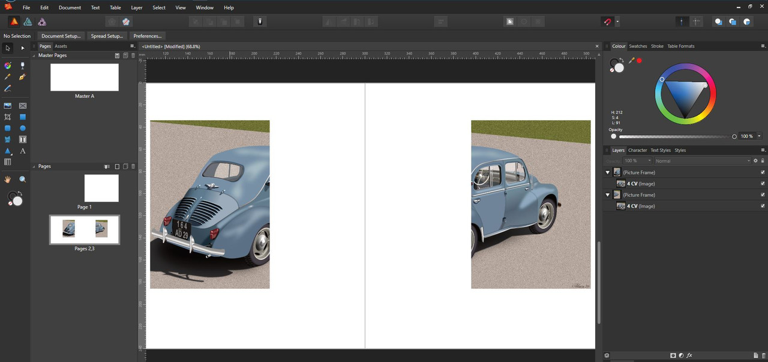Open Preferences from the context toolbar
This screenshot has width=768, height=362.
click(148, 36)
